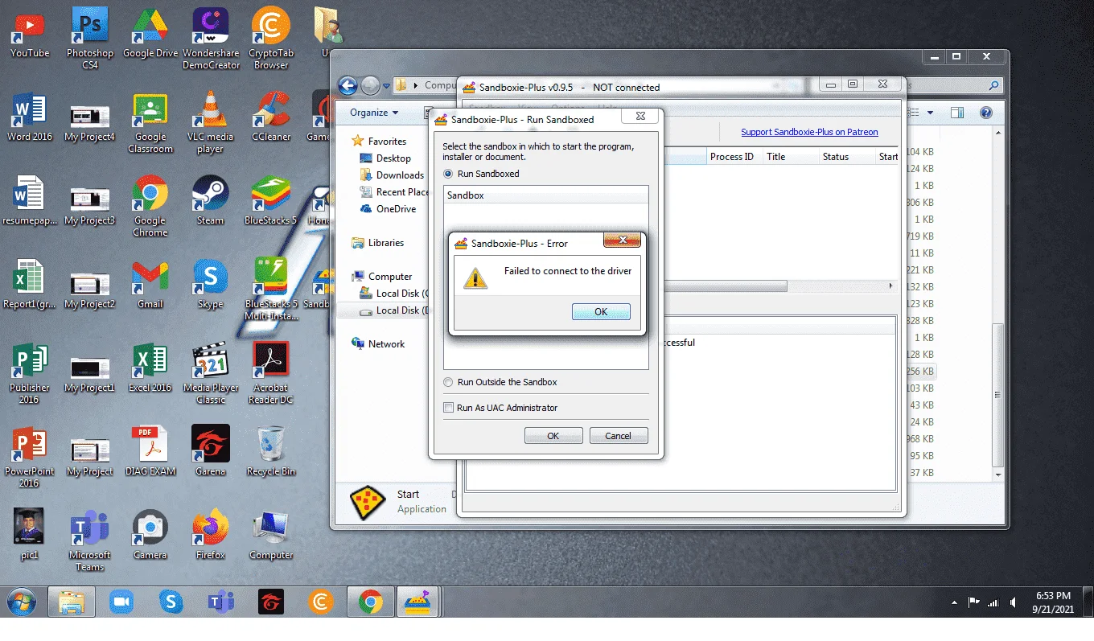
Task: Click the taskbar clock showing 6:53 PM
Action: (1053, 602)
